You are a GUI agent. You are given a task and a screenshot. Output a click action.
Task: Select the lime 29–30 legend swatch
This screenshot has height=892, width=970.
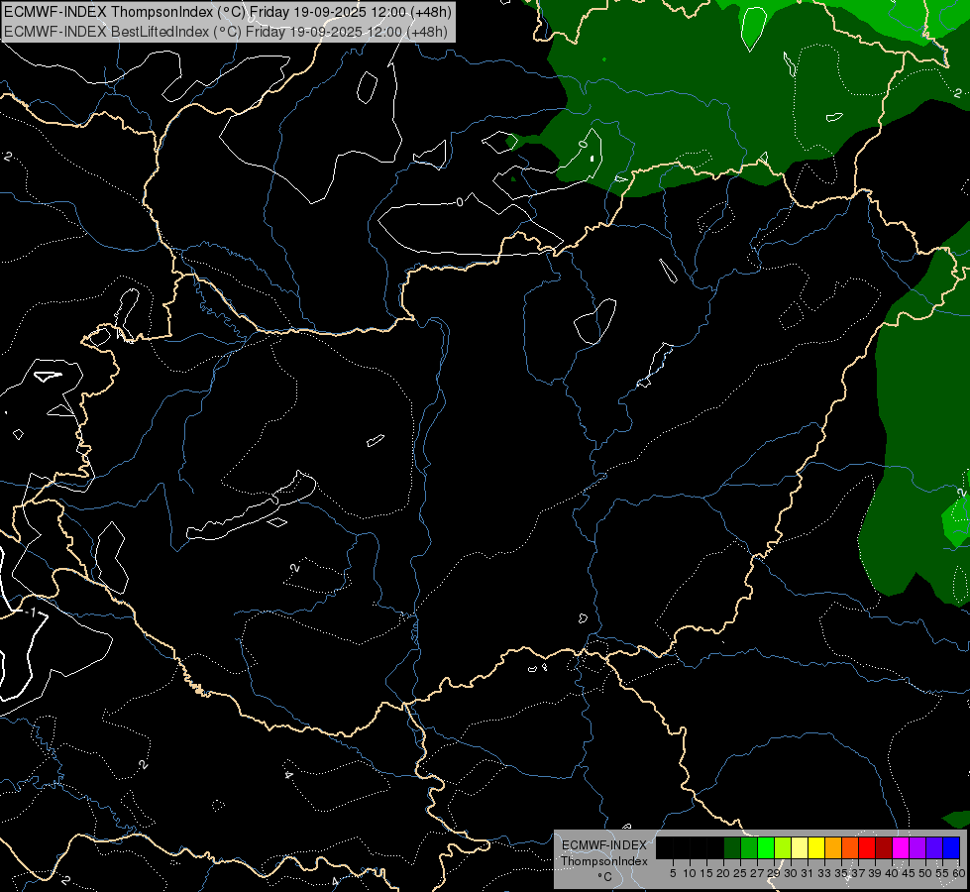[783, 847]
